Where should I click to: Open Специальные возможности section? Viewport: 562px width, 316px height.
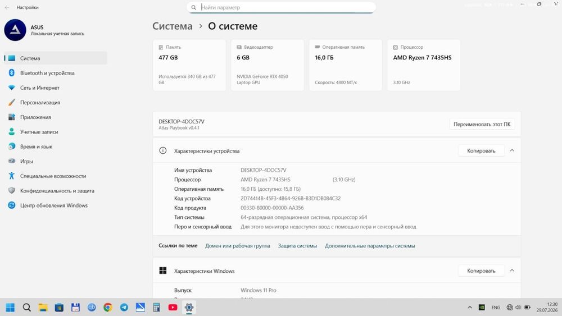pyautogui.click(x=56, y=176)
